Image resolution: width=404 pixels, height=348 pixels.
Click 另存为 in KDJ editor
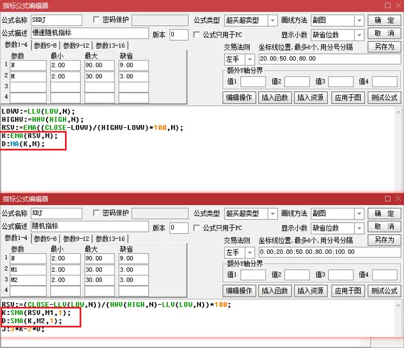pyautogui.click(x=384, y=240)
